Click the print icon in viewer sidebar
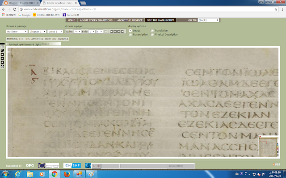Viewport: 286px width, 178px height. tap(2, 66)
